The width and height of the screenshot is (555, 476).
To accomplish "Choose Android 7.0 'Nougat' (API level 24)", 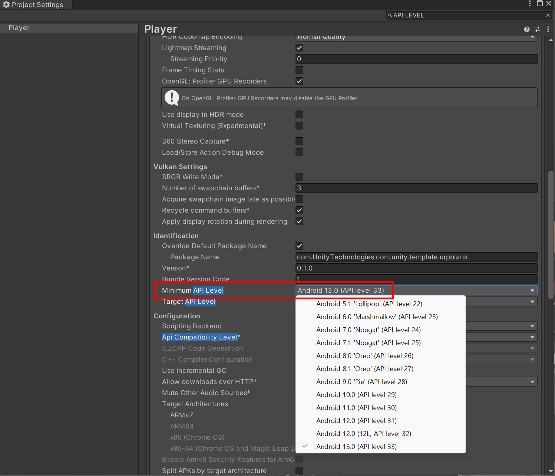I will [368, 330].
